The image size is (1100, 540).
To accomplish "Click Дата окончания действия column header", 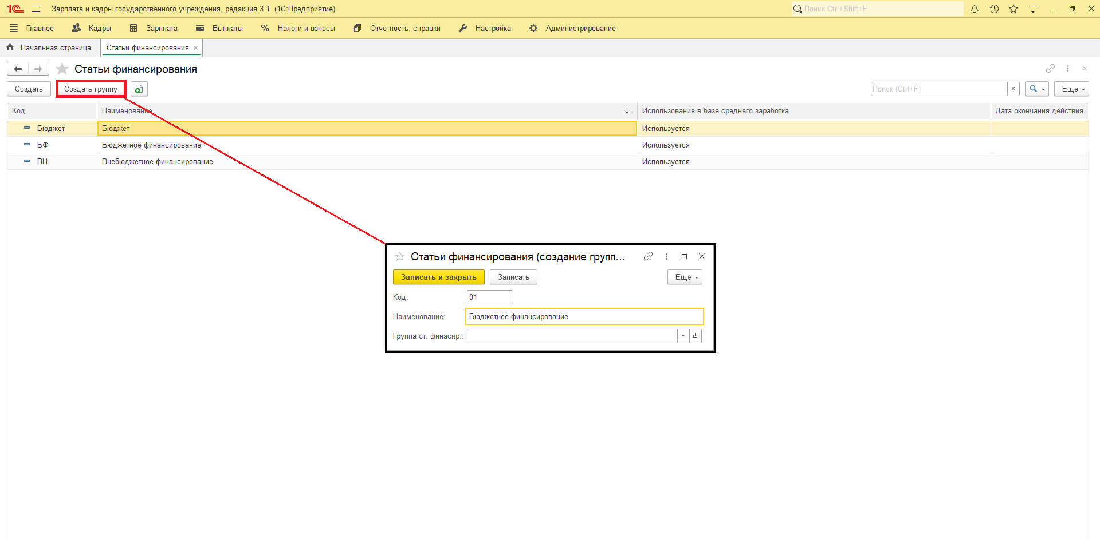I will (1039, 111).
